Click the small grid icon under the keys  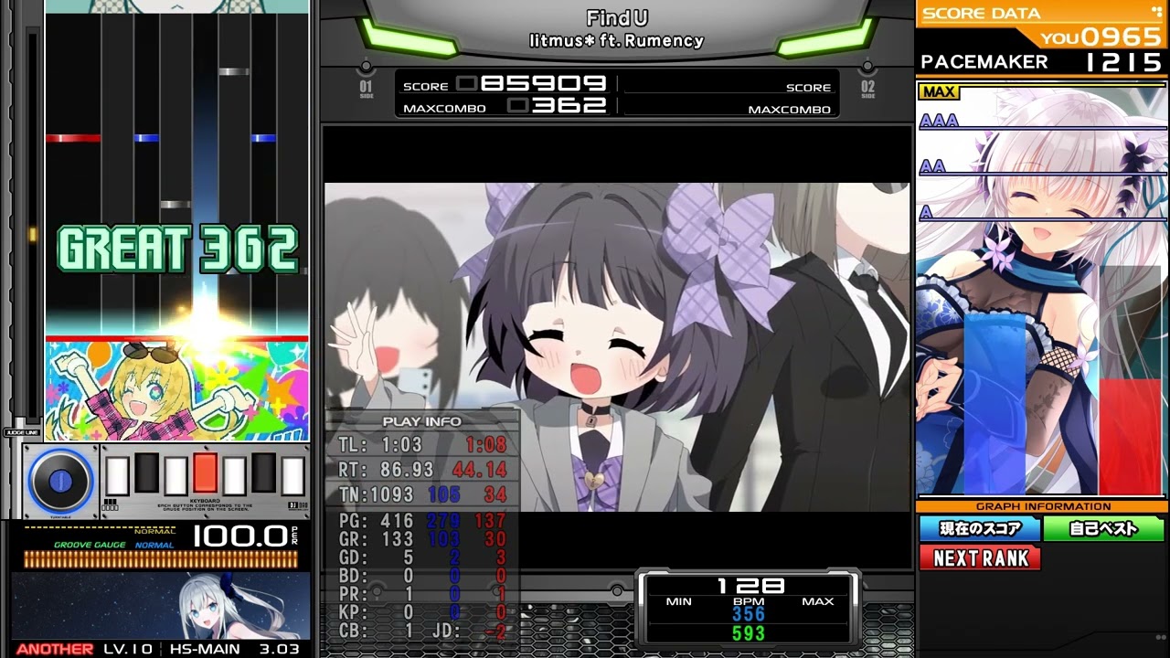(112, 503)
